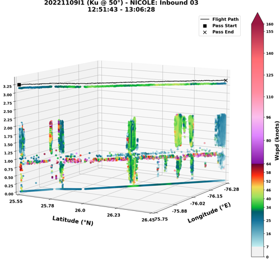
Task: Click the 3.25 altitude tick label
Action: [x=7, y=87]
